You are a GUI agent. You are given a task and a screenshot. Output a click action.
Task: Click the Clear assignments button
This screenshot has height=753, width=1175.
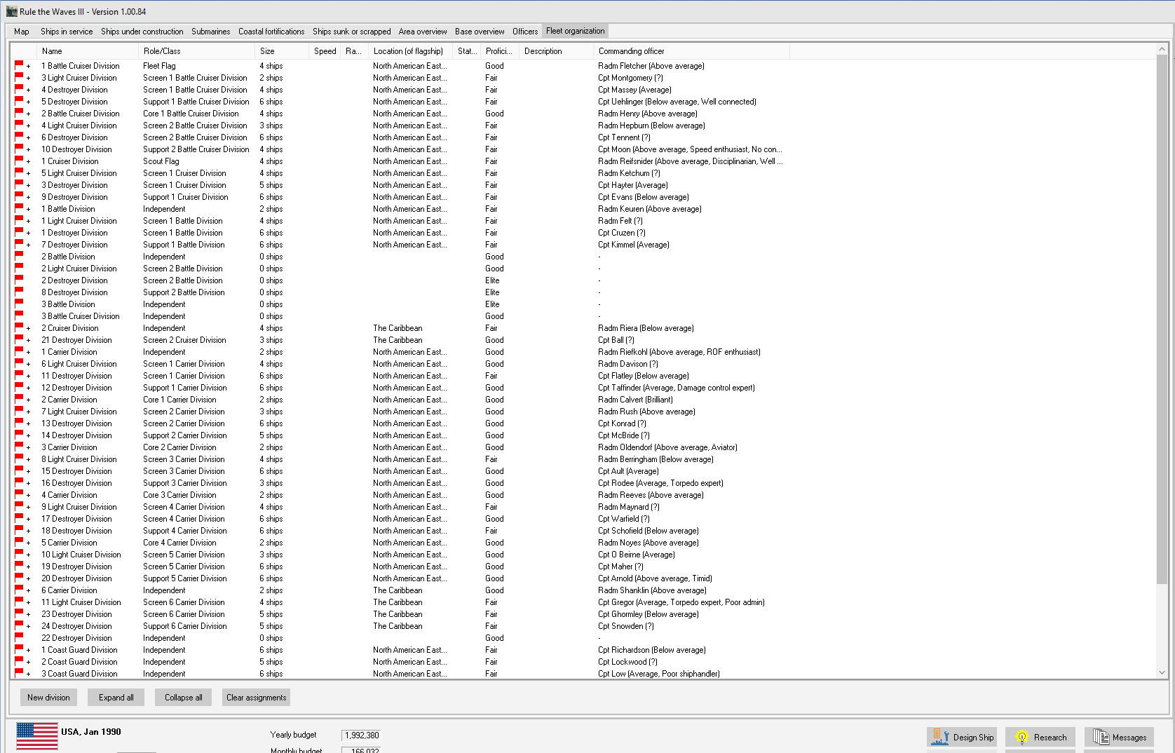pos(256,697)
